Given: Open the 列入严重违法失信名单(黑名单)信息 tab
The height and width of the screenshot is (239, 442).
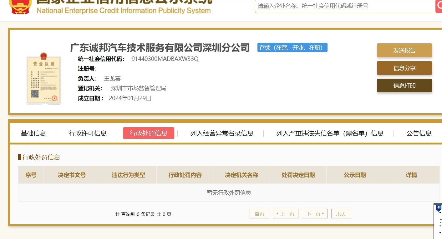Looking at the screenshot, I should click(x=330, y=133).
